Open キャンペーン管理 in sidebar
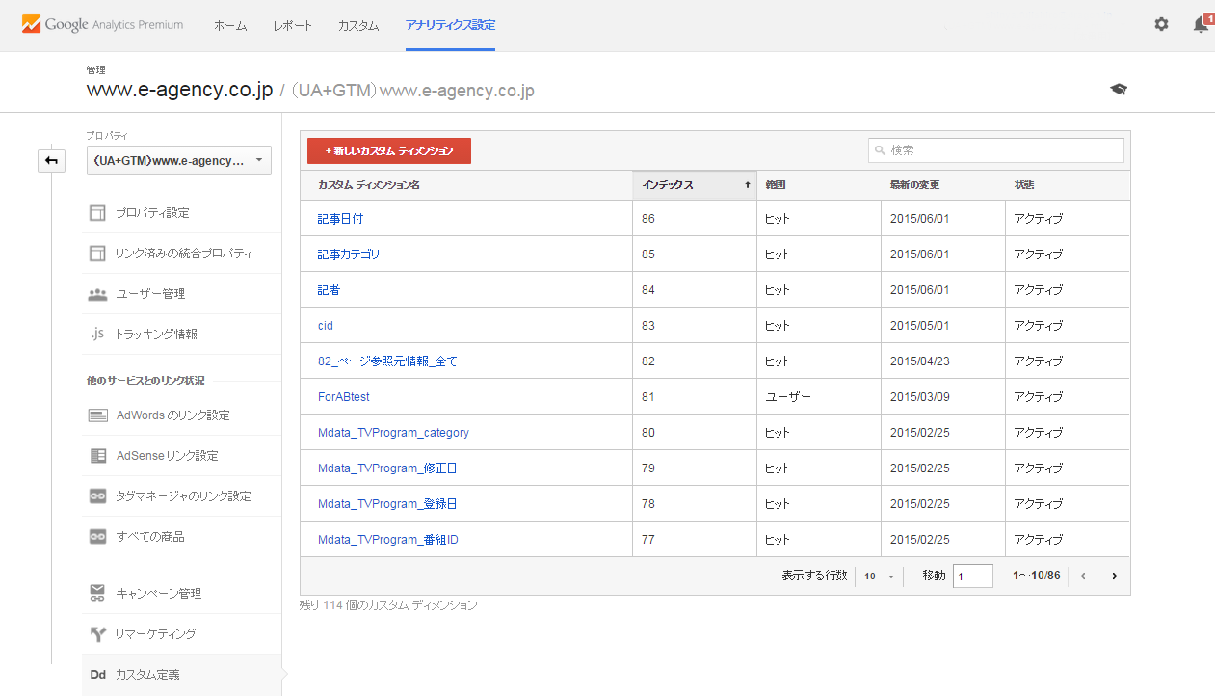Screen dimensions: 1215x696 pyautogui.click(x=158, y=594)
